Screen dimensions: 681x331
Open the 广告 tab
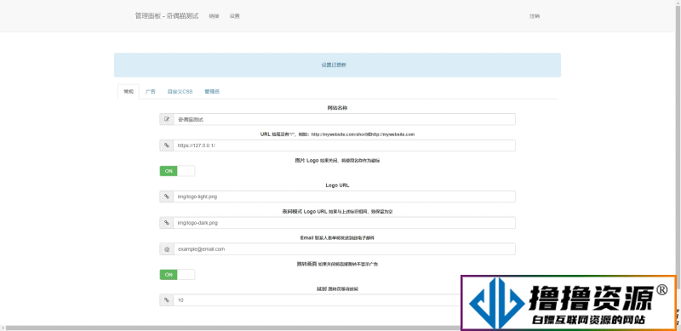[x=151, y=92]
